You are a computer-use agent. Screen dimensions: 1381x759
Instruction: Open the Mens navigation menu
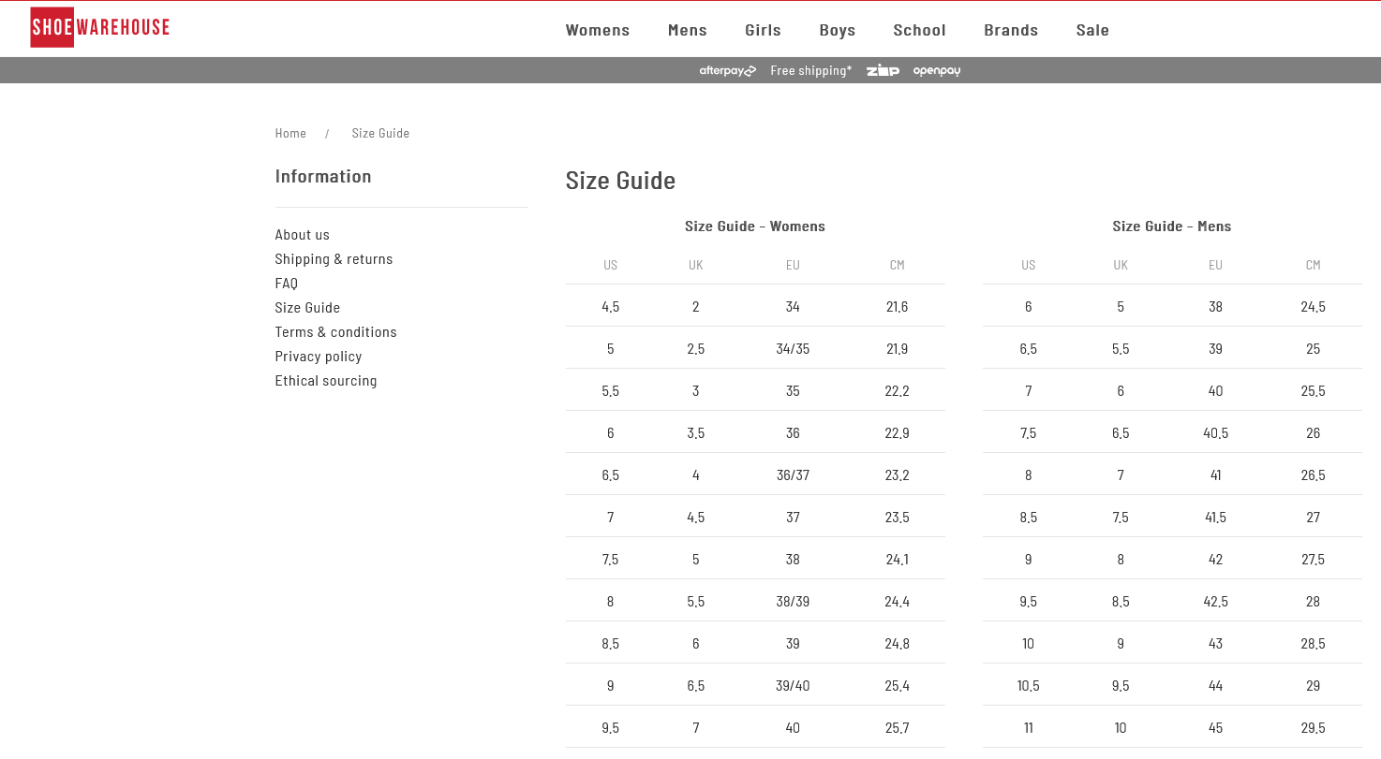pyautogui.click(x=688, y=30)
